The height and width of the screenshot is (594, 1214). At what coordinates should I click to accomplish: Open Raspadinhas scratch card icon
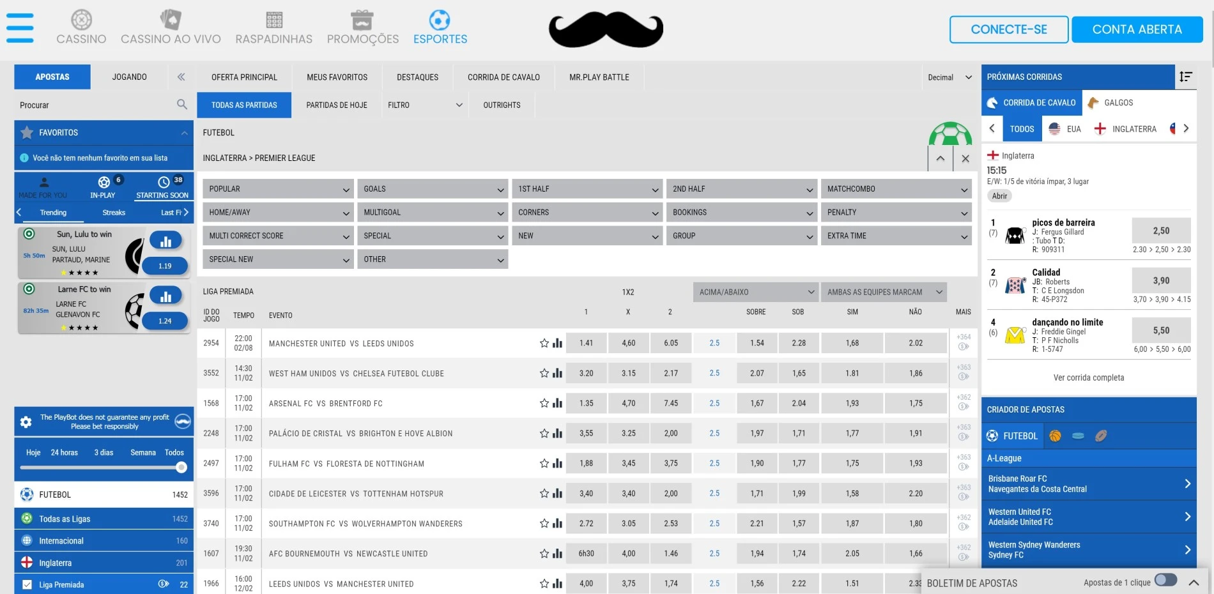[x=274, y=20]
